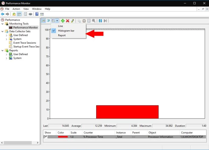Open the Action menu
This screenshot has height=150, width=209.
[16, 9]
